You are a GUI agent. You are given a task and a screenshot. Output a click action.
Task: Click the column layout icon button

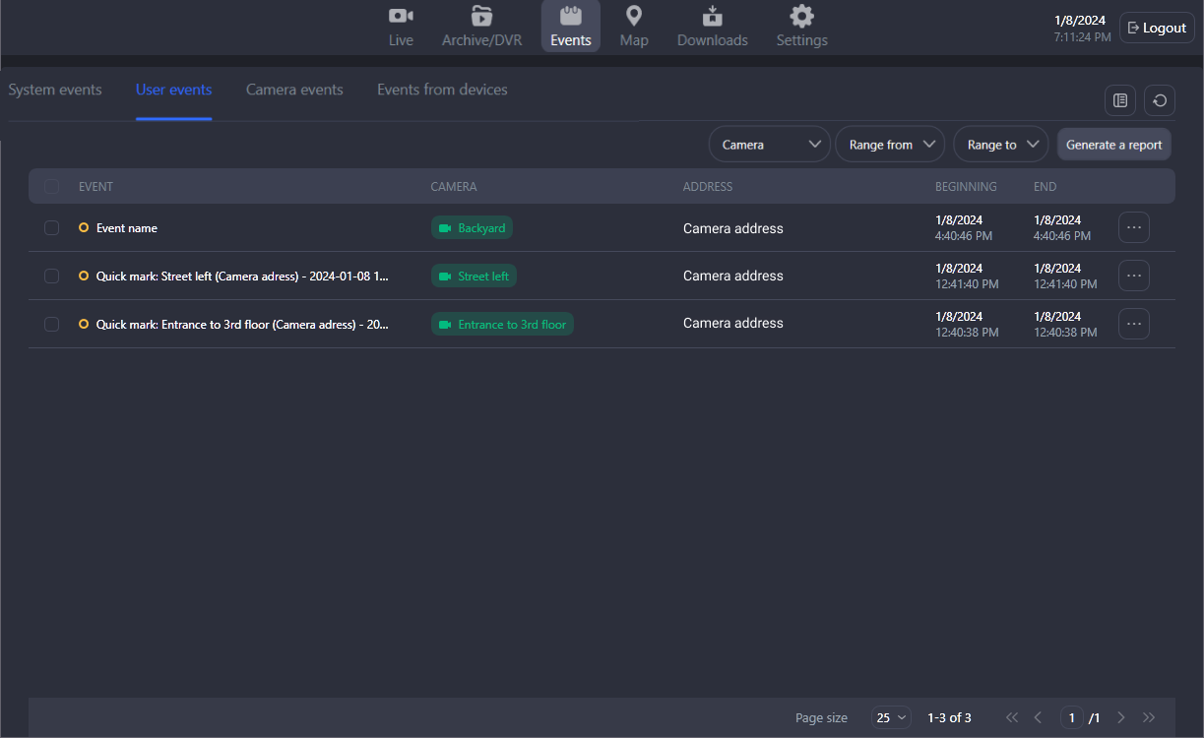tap(1119, 100)
